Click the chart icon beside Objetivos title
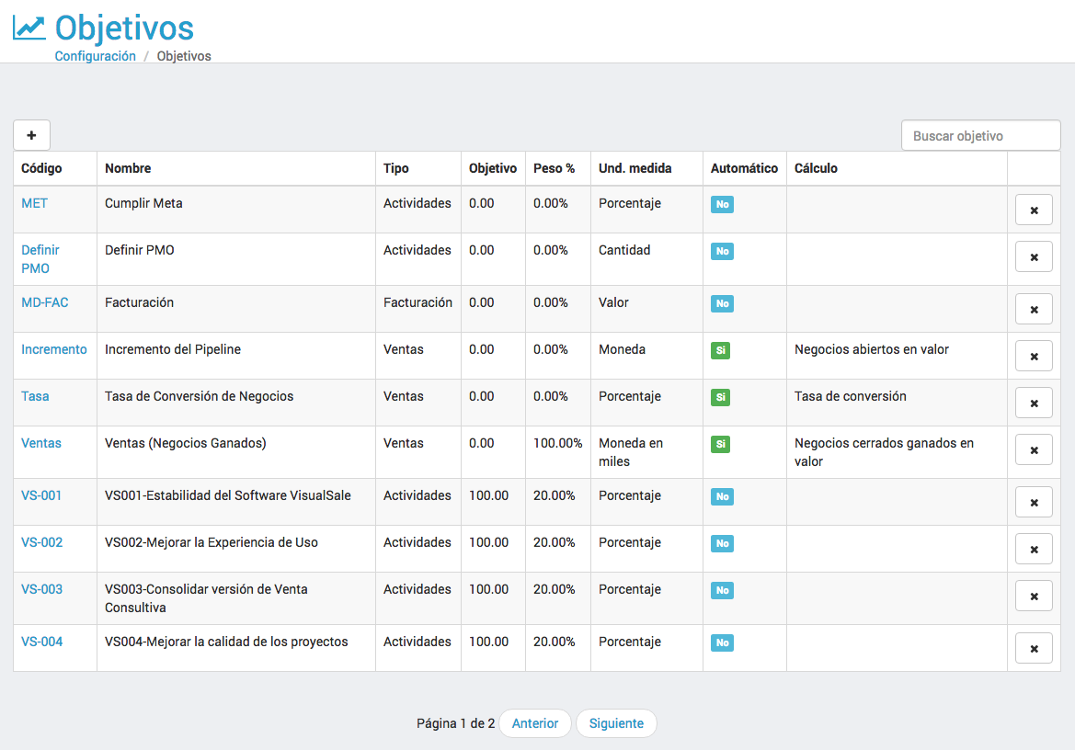The image size is (1075, 750). click(29, 28)
